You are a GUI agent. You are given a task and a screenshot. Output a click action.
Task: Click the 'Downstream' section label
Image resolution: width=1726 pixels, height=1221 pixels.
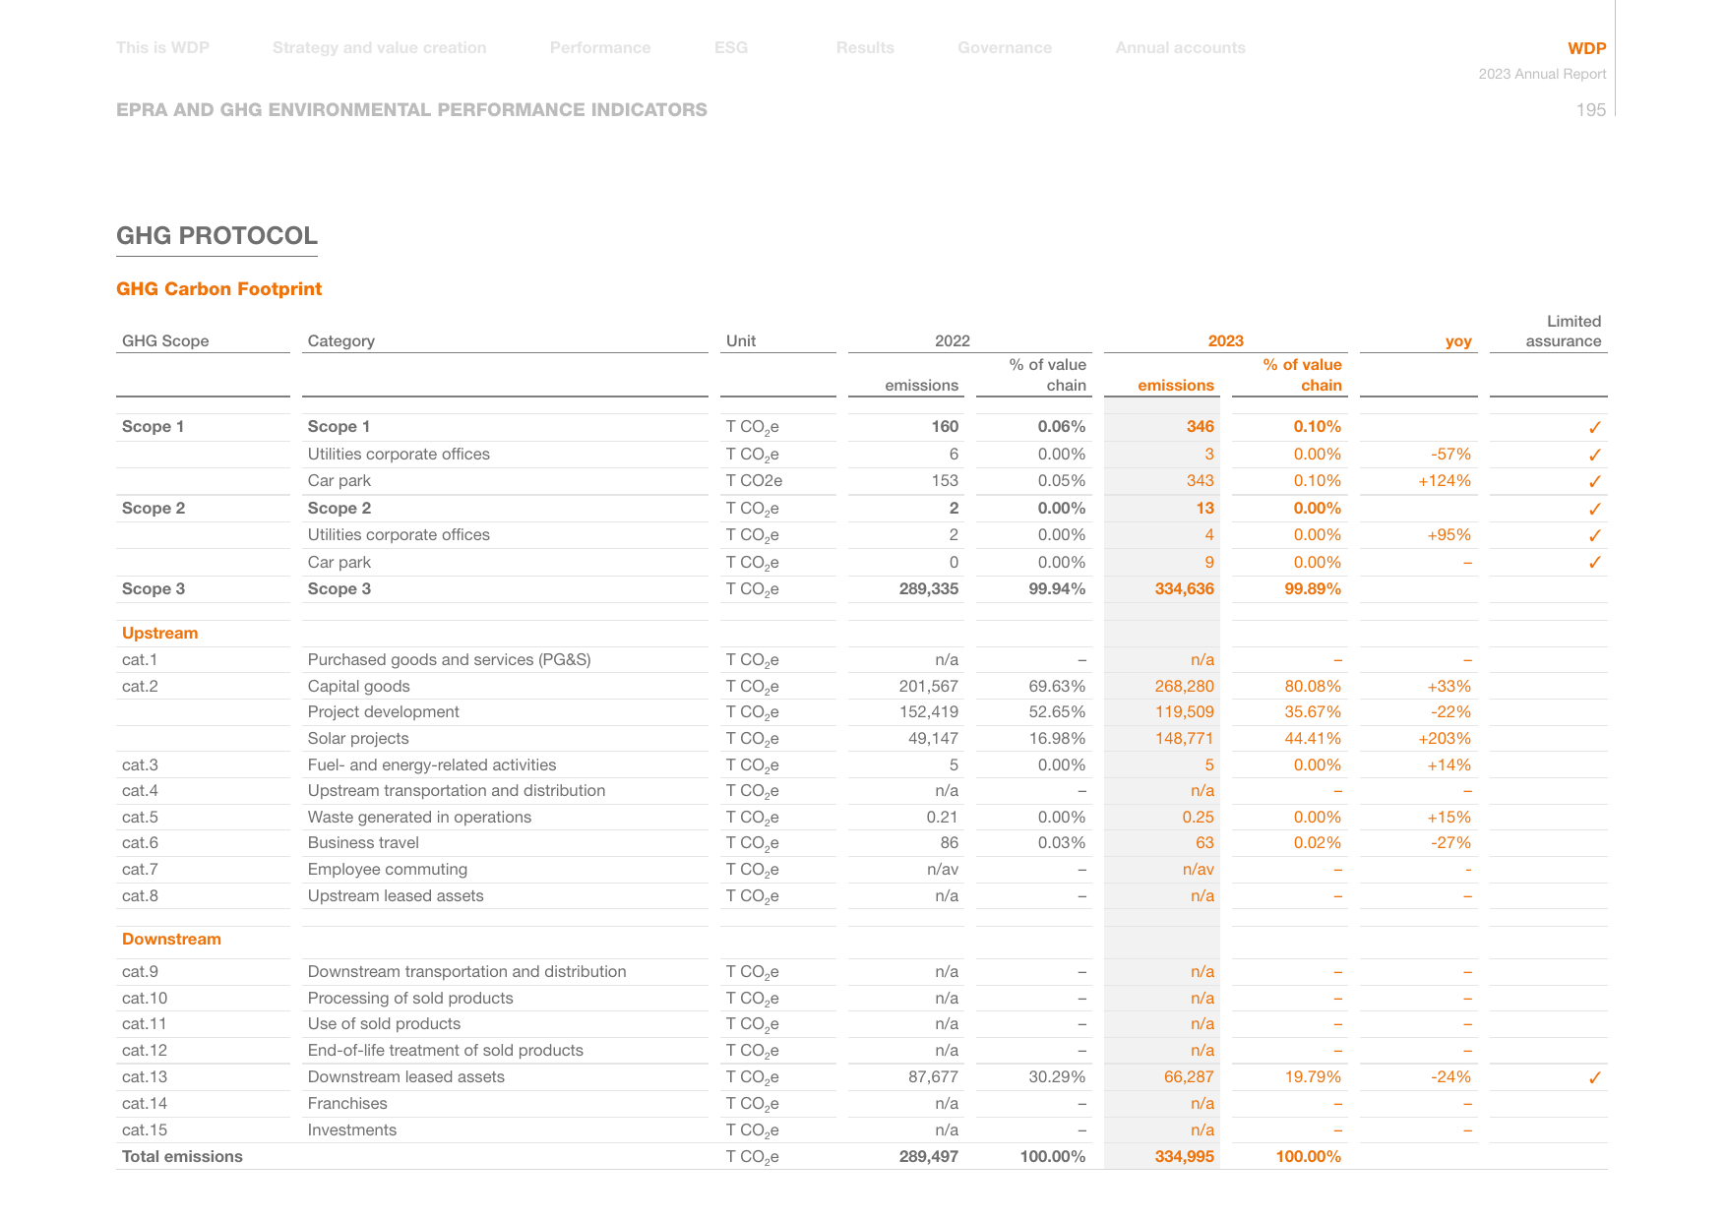[171, 939]
